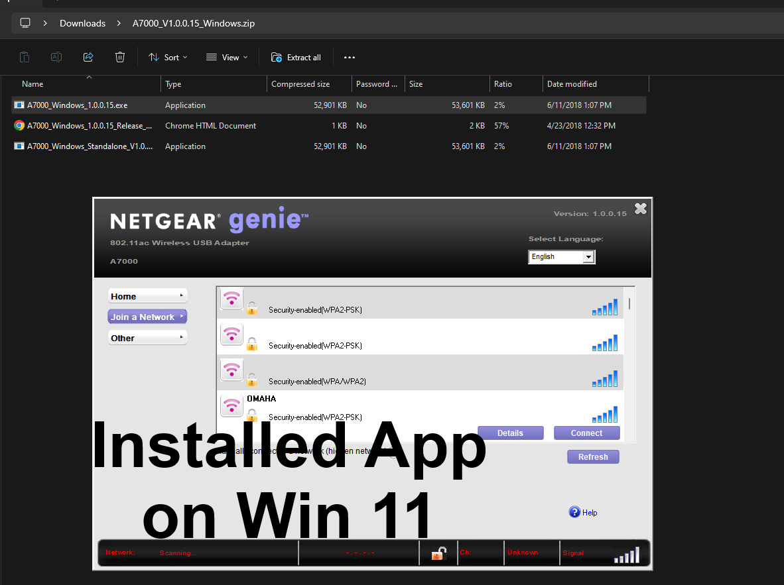Screen dimensions: 784x585
Task: Go to Downloads in the breadcrumb
Action: [x=82, y=23]
